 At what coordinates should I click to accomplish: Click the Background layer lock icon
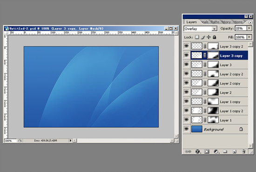(x=241, y=129)
